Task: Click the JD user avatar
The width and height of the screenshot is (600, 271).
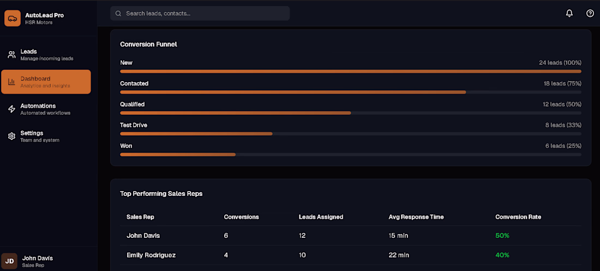Action: [x=9, y=261]
